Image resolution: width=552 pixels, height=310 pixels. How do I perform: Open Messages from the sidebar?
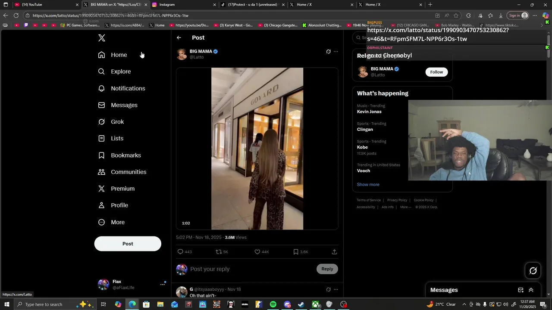click(x=118, y=105)
